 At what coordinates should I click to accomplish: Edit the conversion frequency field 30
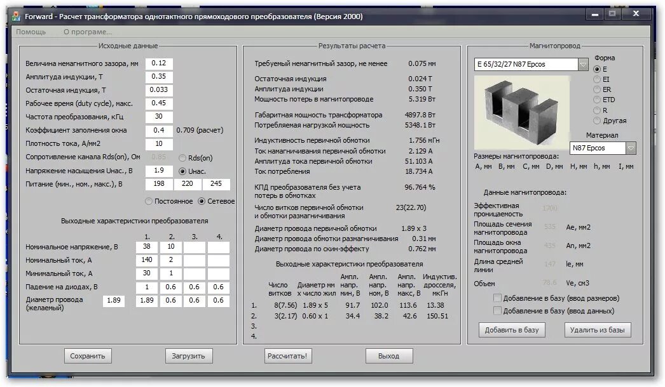[x=159, y=117]
